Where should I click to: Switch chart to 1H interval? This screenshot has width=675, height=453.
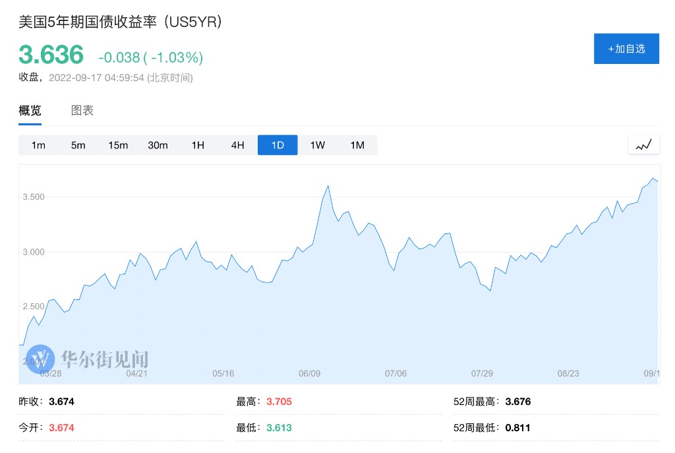198,145
